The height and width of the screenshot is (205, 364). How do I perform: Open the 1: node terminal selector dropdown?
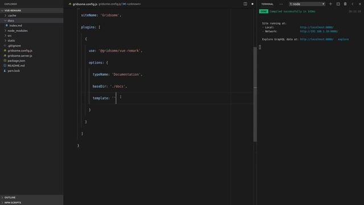(x=307, y=4)
